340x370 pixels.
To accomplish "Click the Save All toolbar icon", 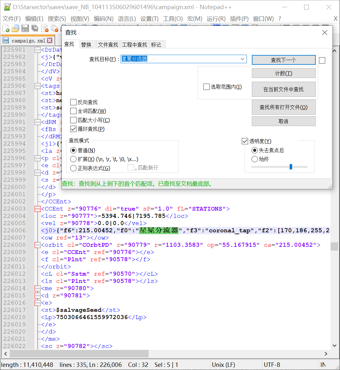I will (35, 29).
